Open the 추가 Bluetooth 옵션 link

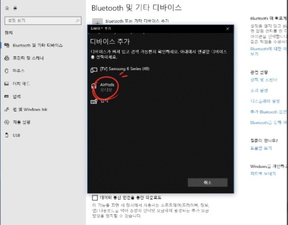coord(268,111)
